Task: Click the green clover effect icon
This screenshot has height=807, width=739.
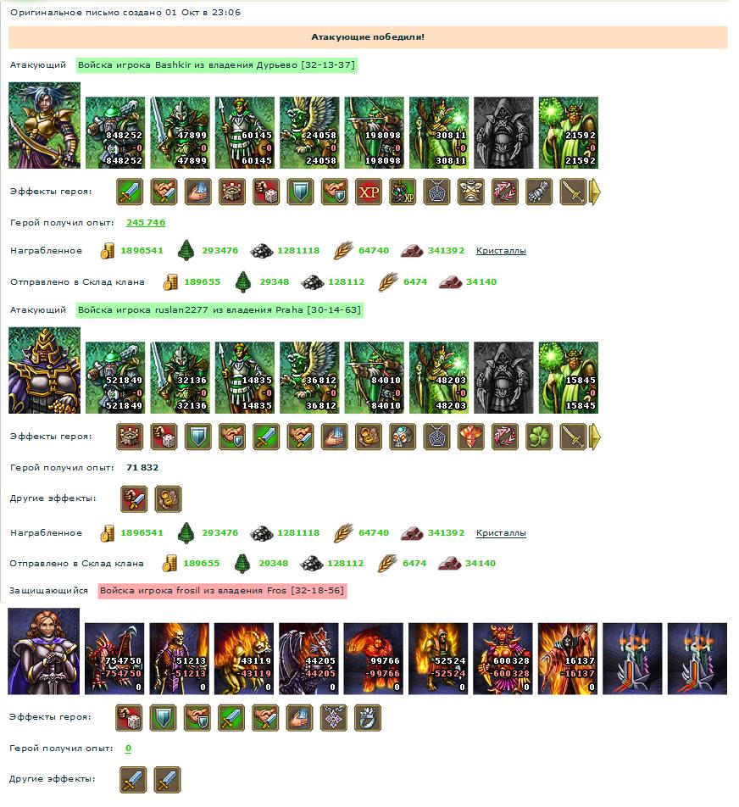Action: pyautogui.click(x=539, y=437)
